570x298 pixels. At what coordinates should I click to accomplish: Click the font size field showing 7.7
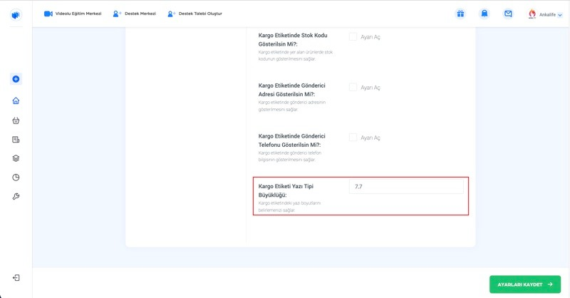click(406, 186)
